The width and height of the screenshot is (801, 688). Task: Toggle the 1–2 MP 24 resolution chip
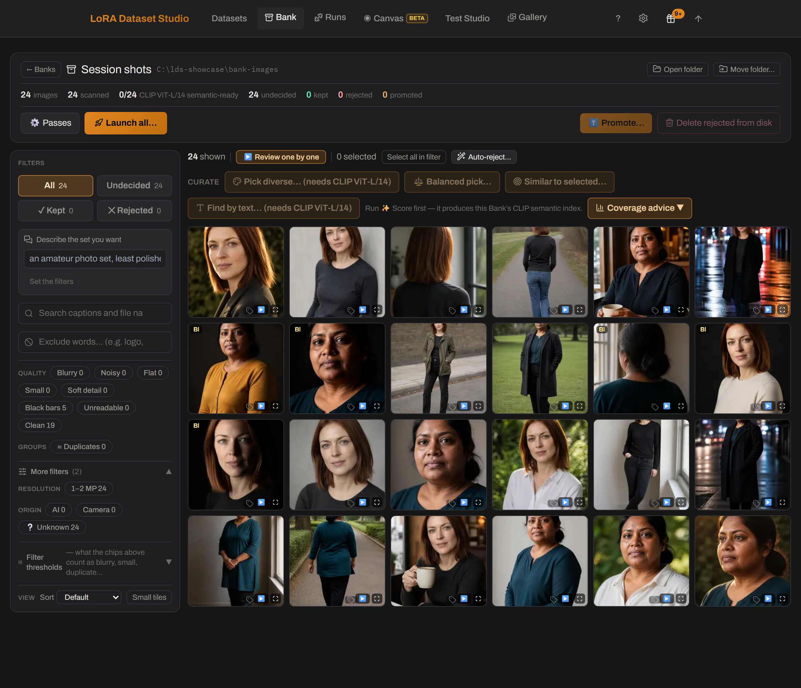point(89,488)
